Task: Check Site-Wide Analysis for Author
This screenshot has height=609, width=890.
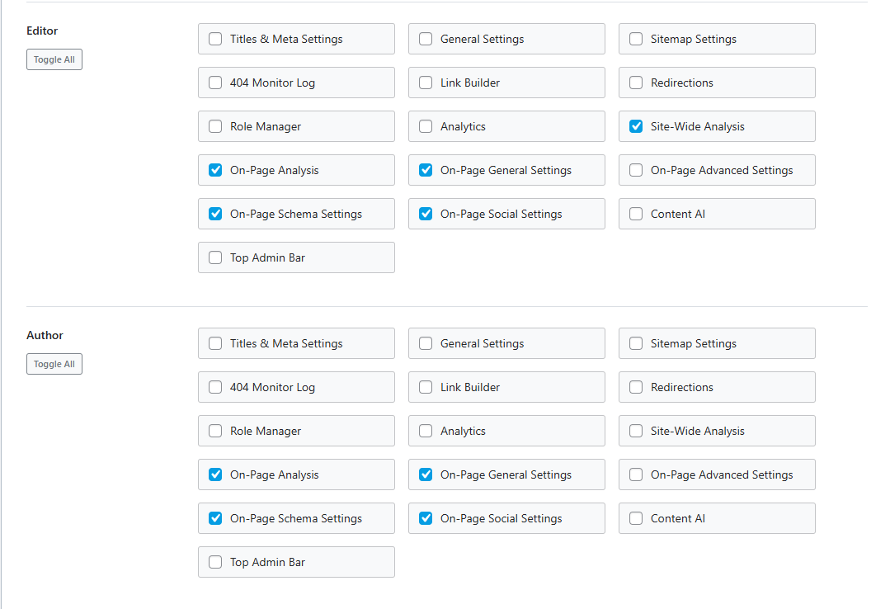Action: tap(636, 431)
